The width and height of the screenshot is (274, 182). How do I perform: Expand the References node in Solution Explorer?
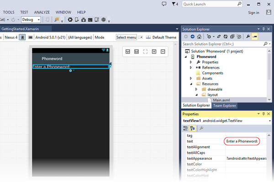coord(191,67)
